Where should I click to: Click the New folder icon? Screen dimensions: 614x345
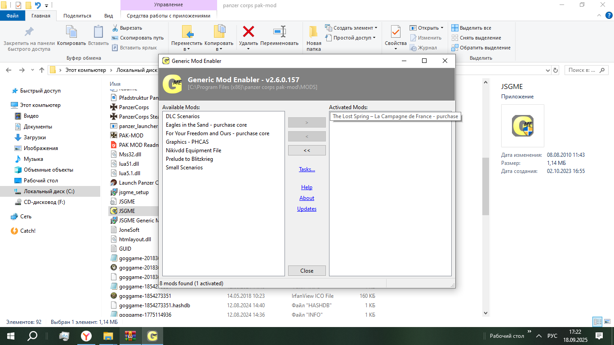pos(314,32)
